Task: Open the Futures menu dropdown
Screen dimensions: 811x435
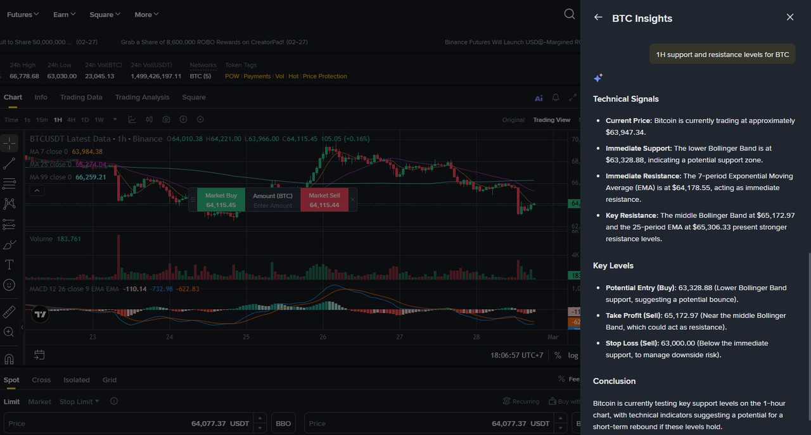Action: click(23, 14)
